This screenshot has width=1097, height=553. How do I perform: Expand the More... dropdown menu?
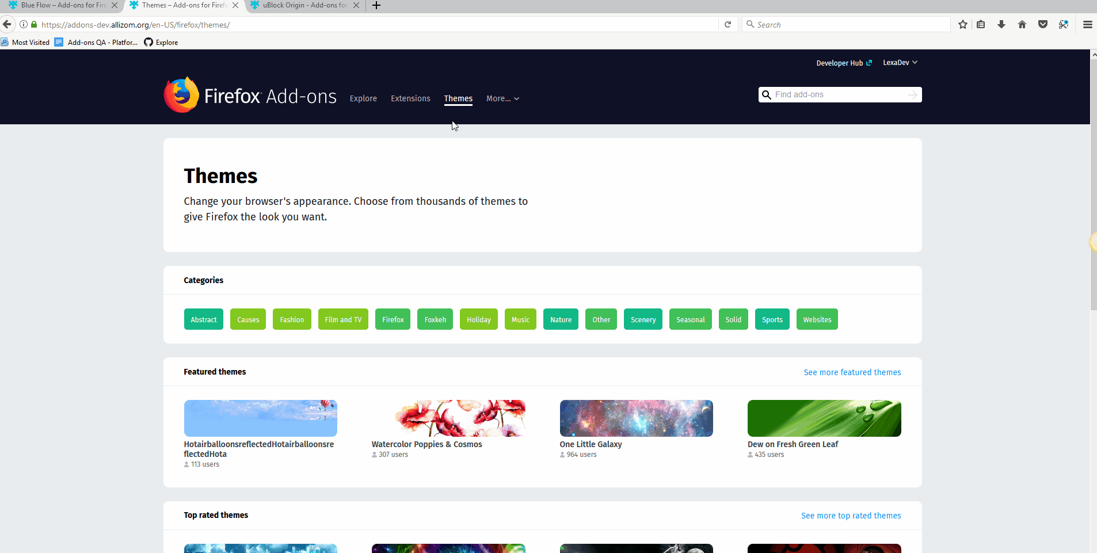click(x=502, y=98)
